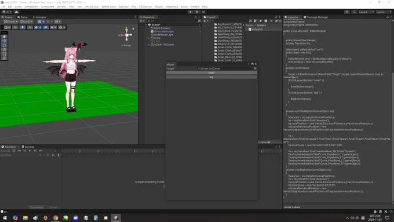
Task: Click the small button in aMyoi window
Action: click(x=211, y=73)
